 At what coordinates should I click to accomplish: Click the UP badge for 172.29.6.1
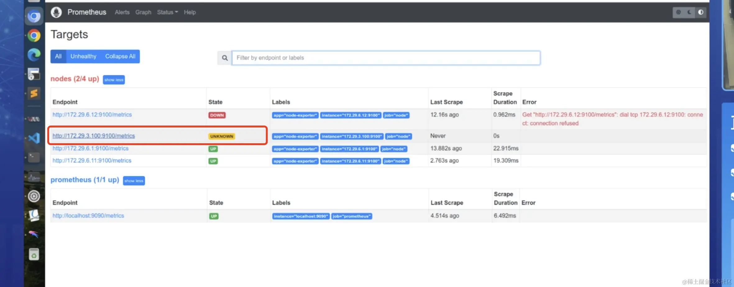(213, 149)
